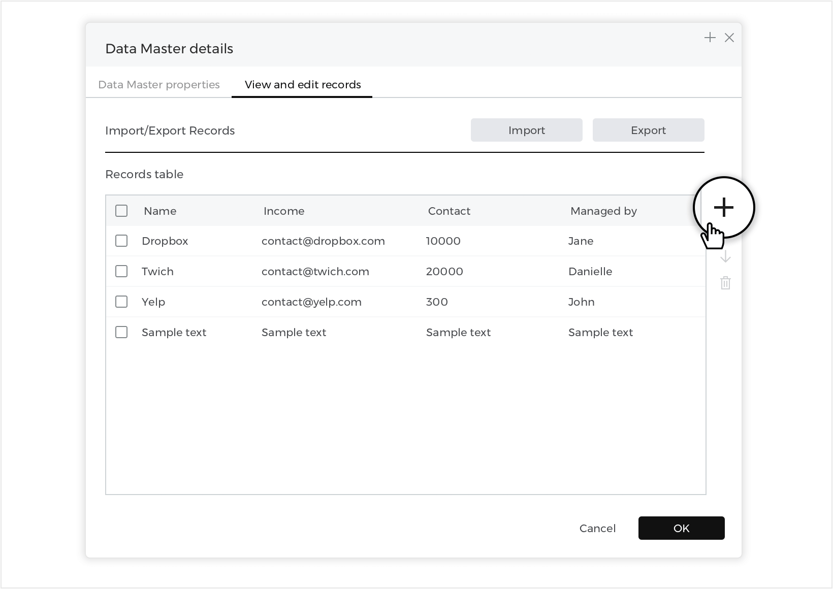
Task: Click the 300 value in Yelp row
Action: click(437, 302)
